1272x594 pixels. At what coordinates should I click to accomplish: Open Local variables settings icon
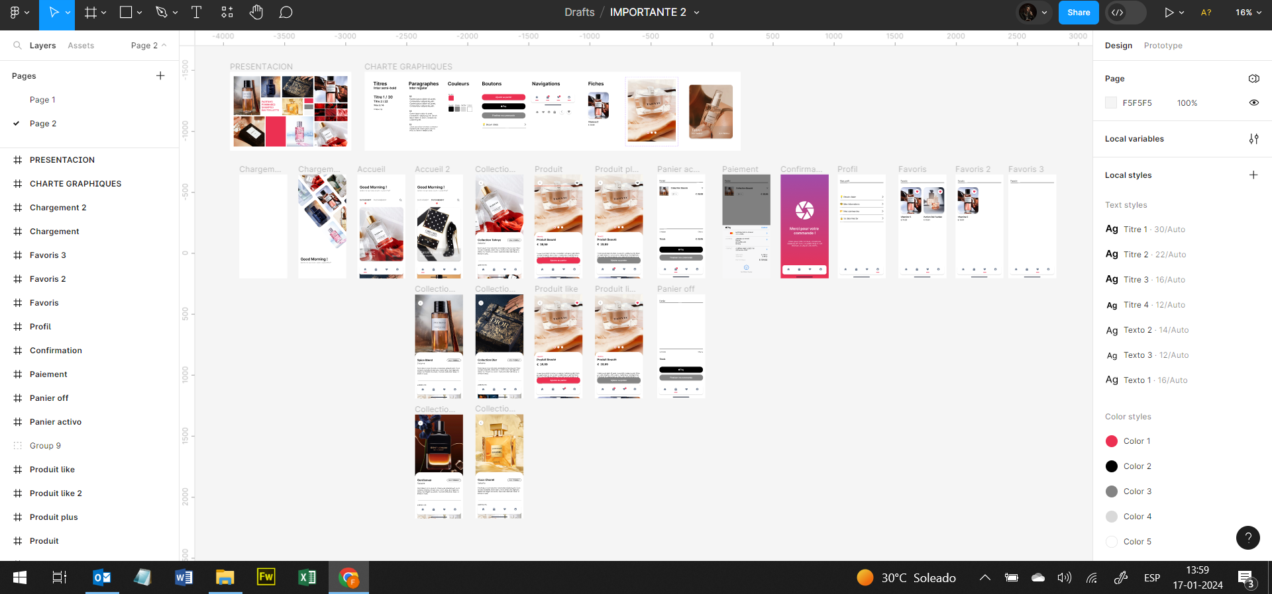1253,139
